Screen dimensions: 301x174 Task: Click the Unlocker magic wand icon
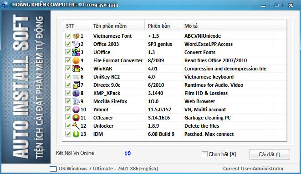coord(76,126)
